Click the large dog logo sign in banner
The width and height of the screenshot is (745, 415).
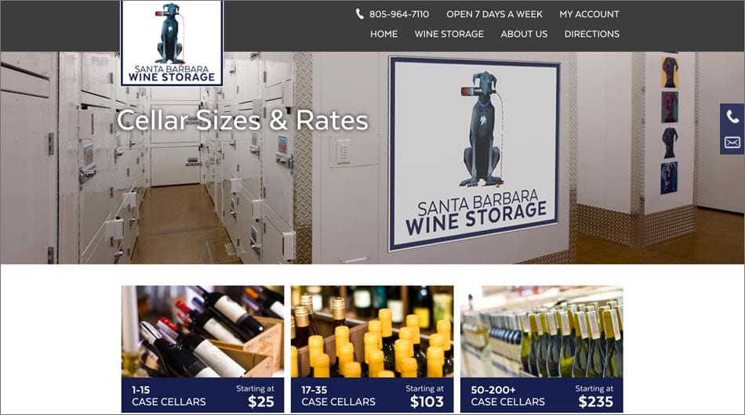(474, 154)
